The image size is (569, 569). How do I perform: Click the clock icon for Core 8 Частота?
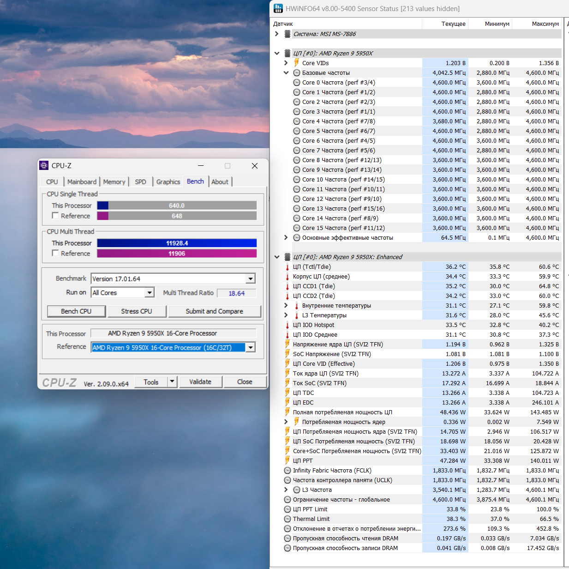point(297,160)
